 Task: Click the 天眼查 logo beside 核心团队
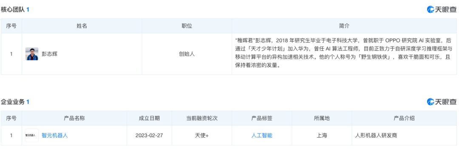[x=442, y=10]
